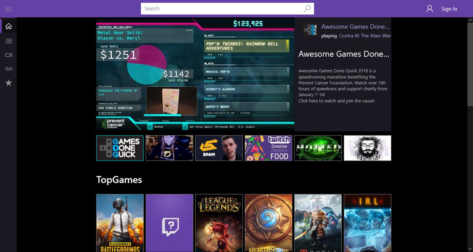Screen dimensions: 473x252
Task: Select the female streamer featured thumbnail
Action: (x=169, y=148)
